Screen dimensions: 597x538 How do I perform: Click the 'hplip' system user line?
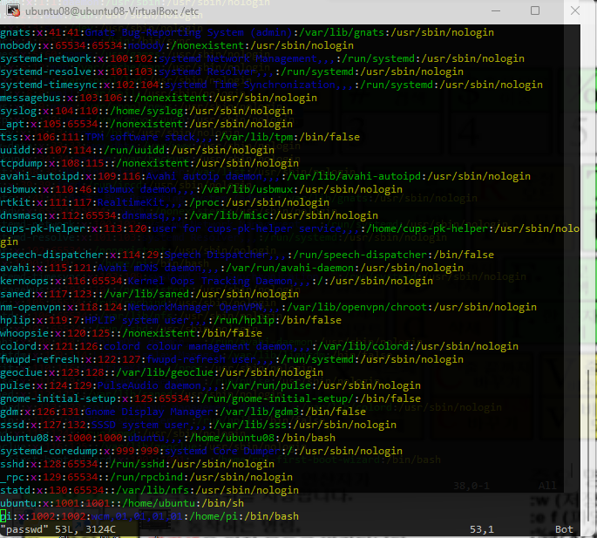(171, 320)
